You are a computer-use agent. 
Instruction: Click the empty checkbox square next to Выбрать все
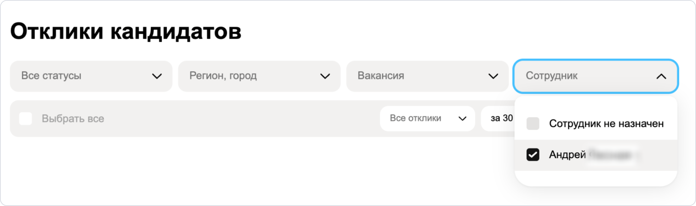click(25, 118)
